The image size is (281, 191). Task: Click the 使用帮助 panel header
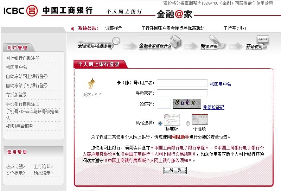pos(17,152)
